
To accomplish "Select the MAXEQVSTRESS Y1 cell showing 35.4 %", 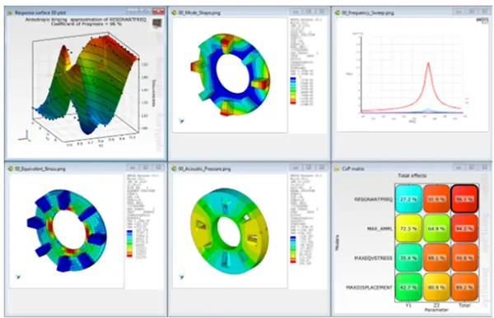I will (x=408, y=258).
